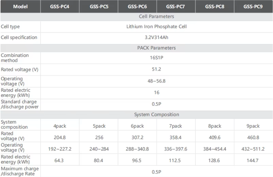Screen dimensions: 273x177
Task: Click the PACK Parameters section heading
Action: point(156,48)
